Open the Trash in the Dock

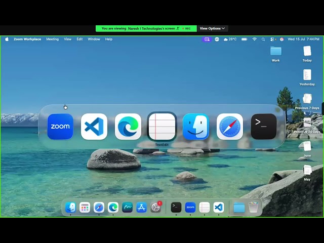tap(253, 207)
